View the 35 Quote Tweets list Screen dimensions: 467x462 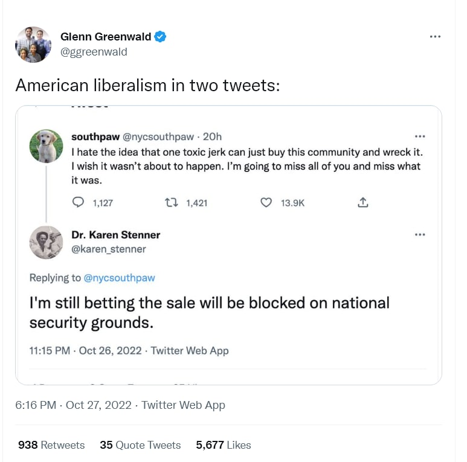pos(140,445)
